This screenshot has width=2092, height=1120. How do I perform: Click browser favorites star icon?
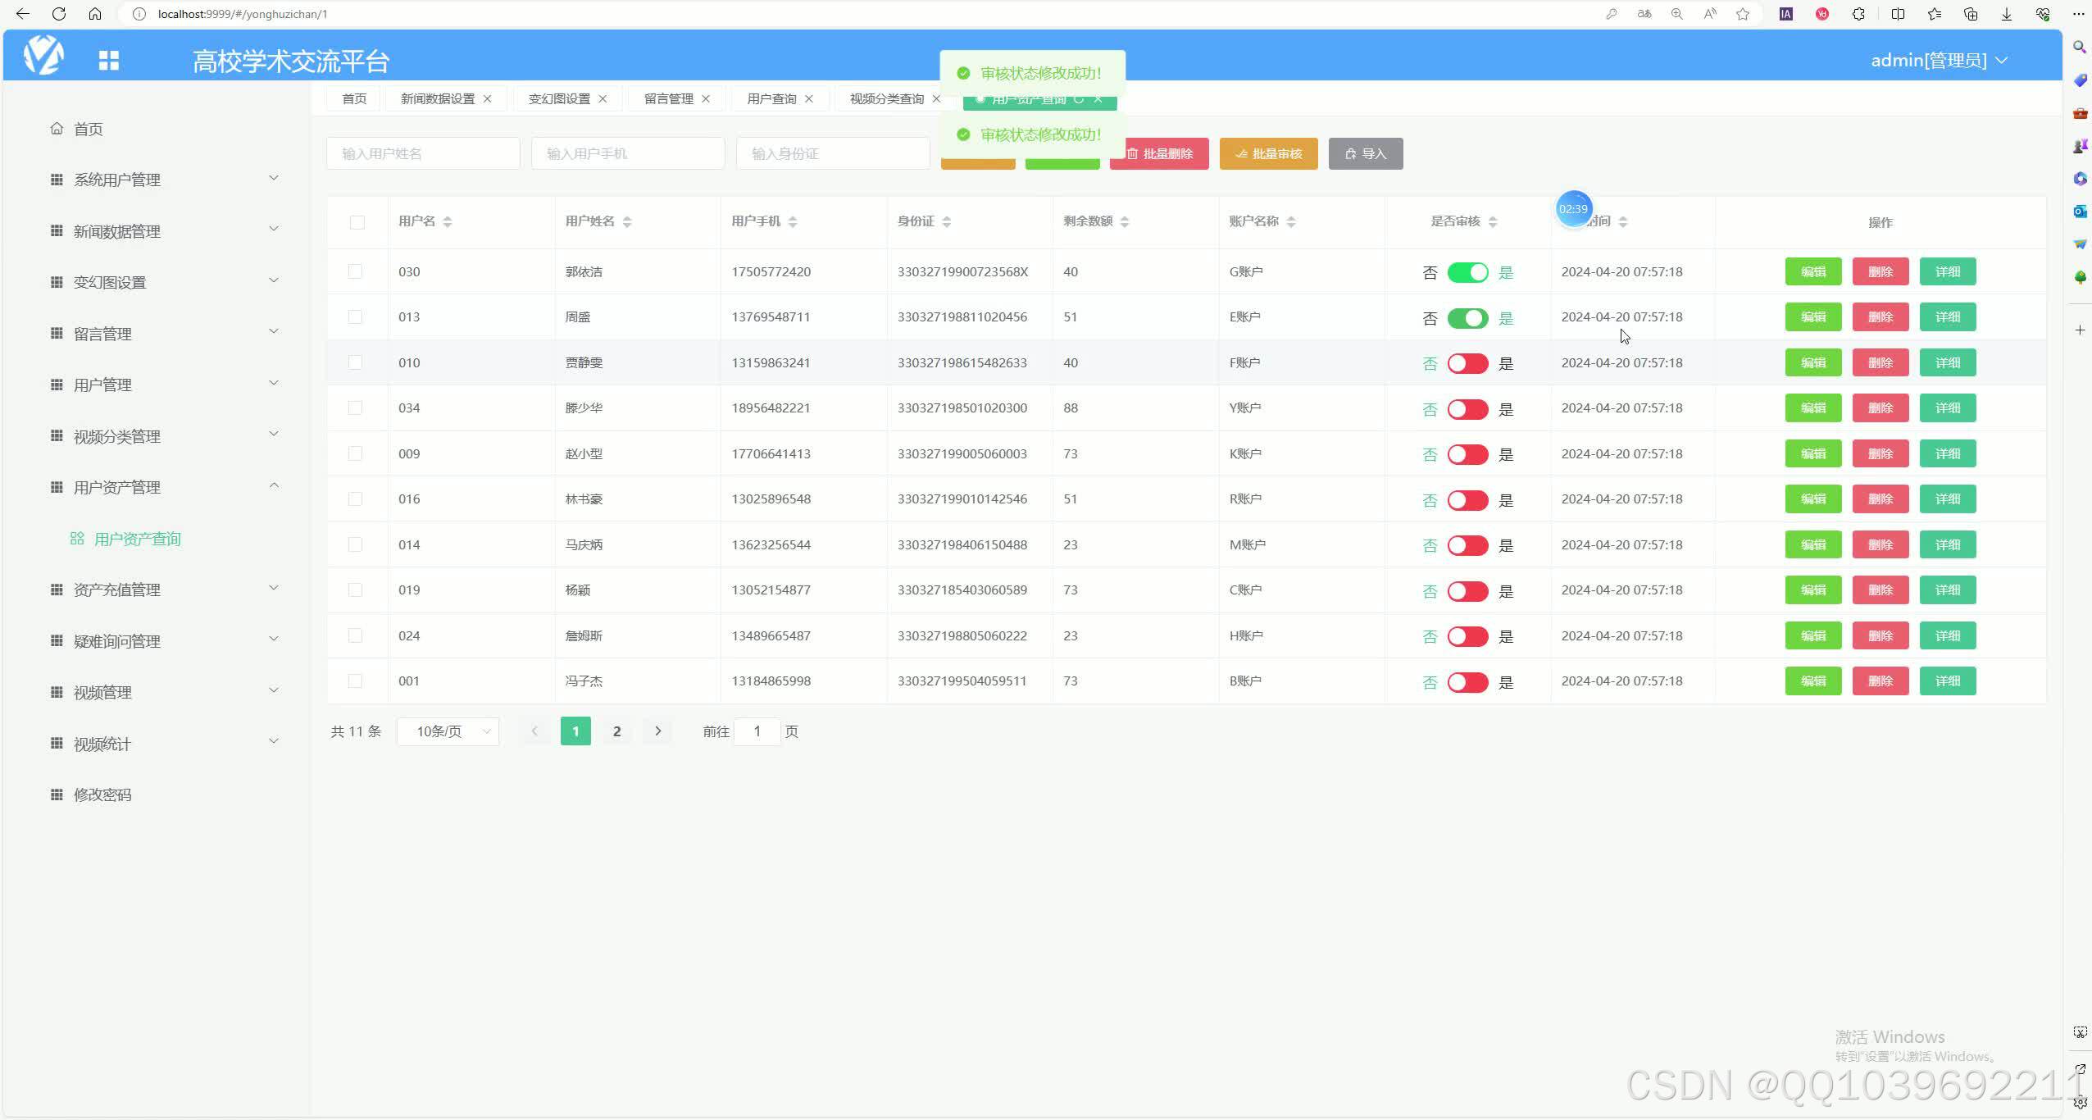point(1743,14)
